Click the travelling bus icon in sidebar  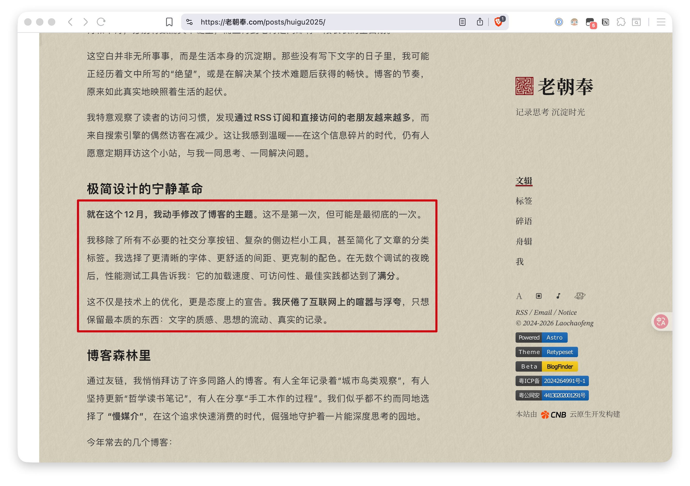580,296
